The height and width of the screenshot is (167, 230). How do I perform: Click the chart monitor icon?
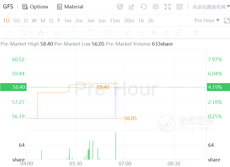[x=120, y=7]
